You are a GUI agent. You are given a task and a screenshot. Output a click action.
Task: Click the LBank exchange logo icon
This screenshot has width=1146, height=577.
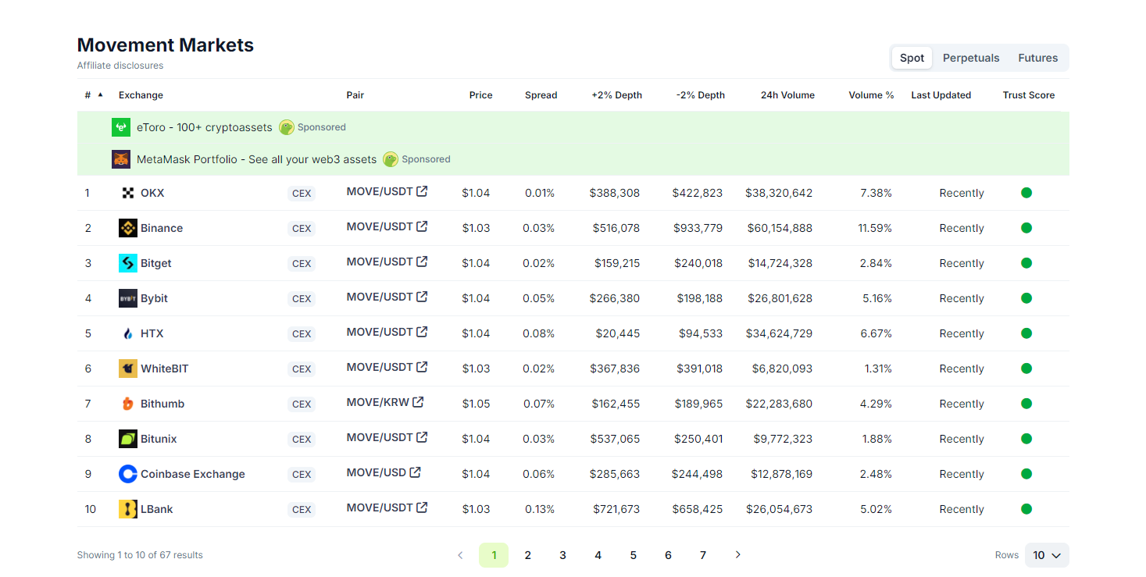point(128,509)
